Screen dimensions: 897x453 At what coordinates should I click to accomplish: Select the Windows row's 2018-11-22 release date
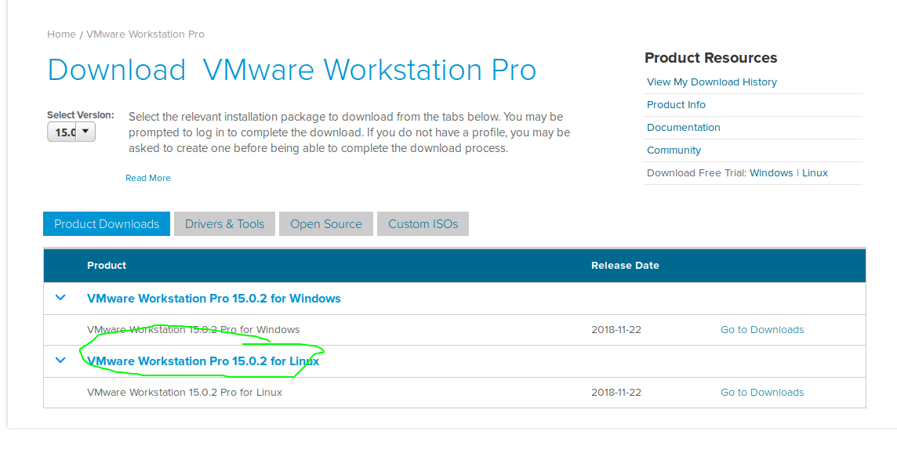click(x=616, y=329)
